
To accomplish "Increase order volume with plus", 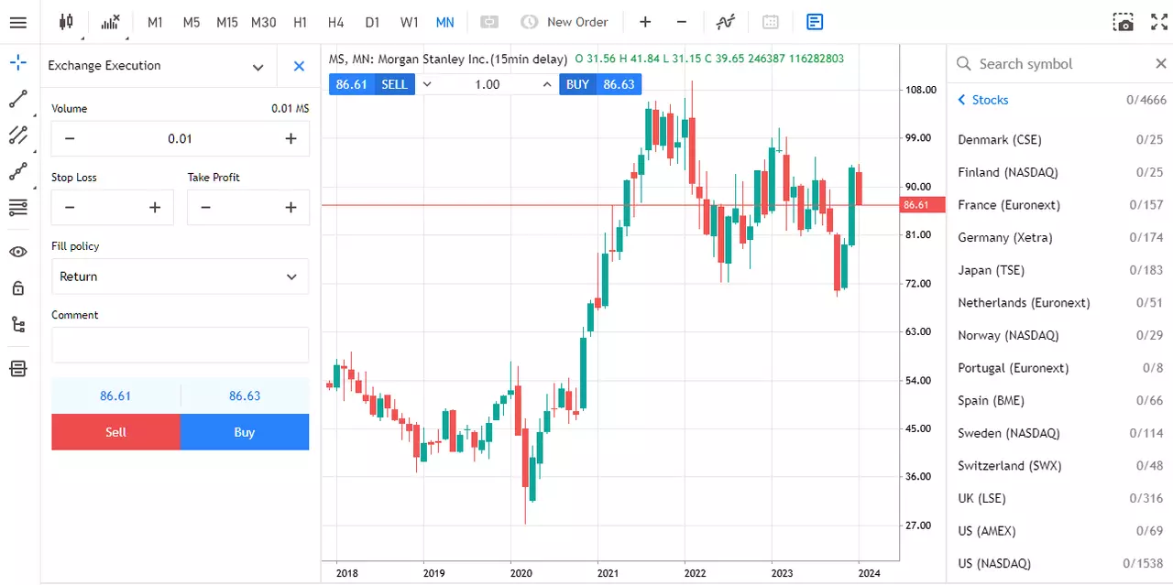I will point(291,139).
